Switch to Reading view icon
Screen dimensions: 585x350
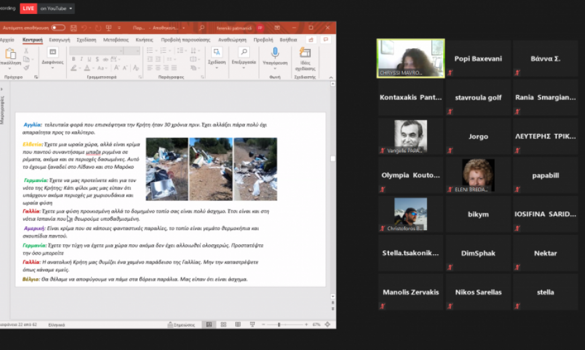click(238, 325)
